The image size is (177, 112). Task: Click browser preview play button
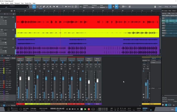pyautogui.click(x=163, y=105)
